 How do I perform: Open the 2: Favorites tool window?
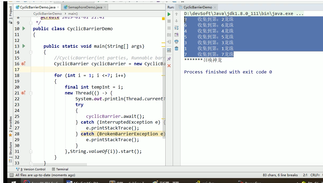tap(11, 127)
